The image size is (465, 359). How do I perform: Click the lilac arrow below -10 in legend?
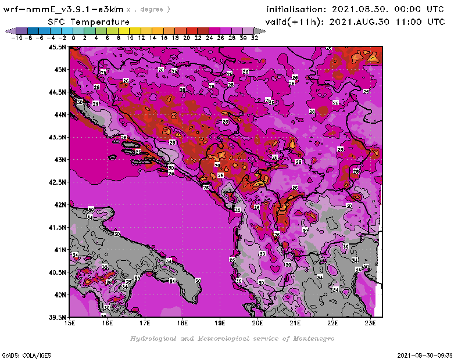10,31
